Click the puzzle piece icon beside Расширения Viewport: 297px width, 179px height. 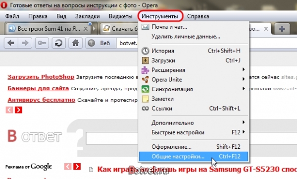145,70
